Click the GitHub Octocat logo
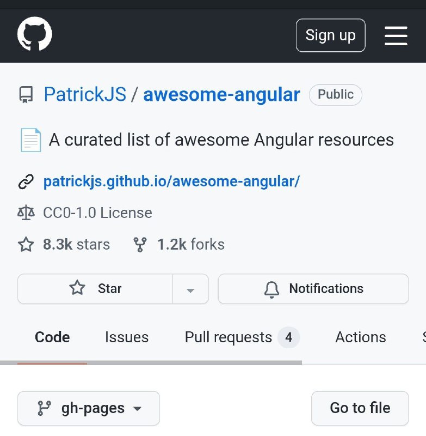 click(x=35, y=34)
